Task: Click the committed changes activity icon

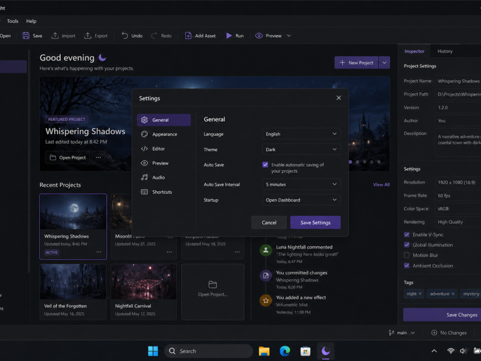Action: tap(266, 276)
